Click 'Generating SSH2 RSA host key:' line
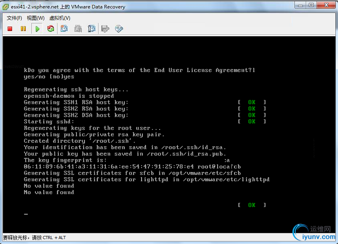This screenshot has height=244, width=338. pos(76,109)
